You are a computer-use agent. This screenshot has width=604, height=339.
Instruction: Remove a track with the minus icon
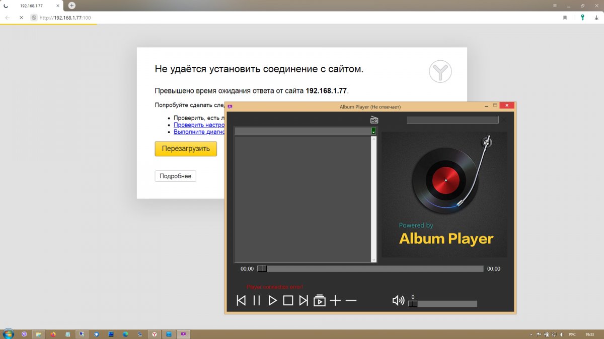351,300
